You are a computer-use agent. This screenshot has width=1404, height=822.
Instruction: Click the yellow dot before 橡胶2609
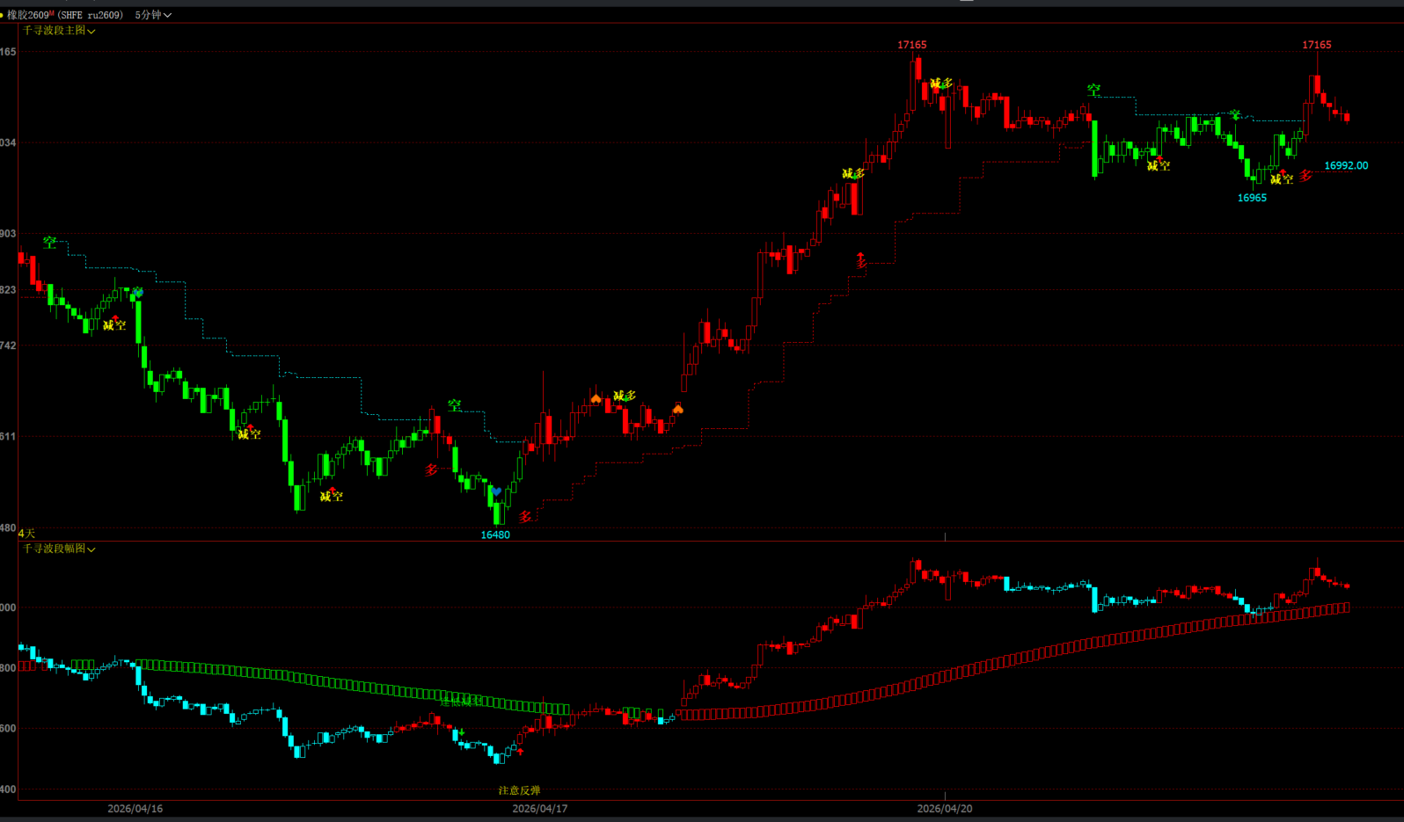point(3,15)
